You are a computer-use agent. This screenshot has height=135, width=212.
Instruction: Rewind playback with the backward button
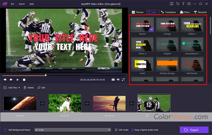tap(5, 80)
